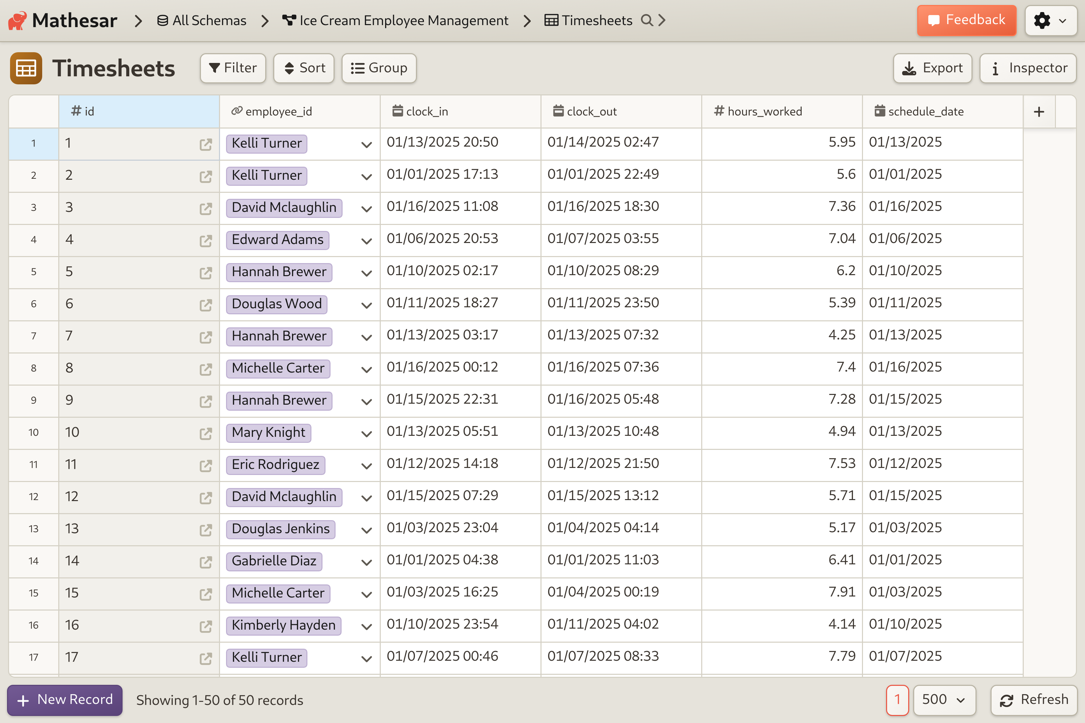Open record 12 via its expand icon
Viewport: 1085px width, 723px height.
[206, 498]
